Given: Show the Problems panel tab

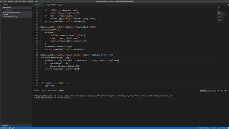Looking at the screenshot, I should [36, 91].
